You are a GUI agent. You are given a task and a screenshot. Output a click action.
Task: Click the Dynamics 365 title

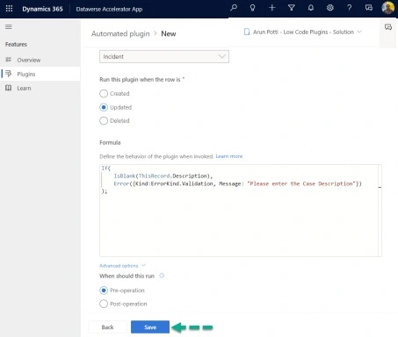click(x=42, y=9)
